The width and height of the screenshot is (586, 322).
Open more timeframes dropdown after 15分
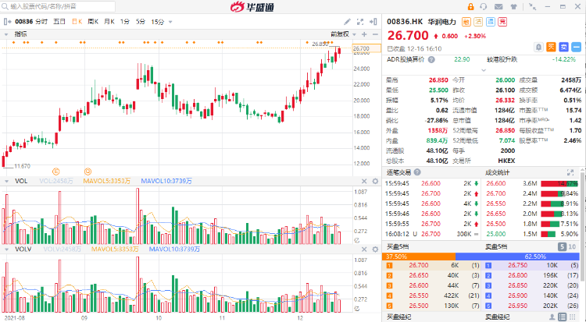tap(170, 22)
